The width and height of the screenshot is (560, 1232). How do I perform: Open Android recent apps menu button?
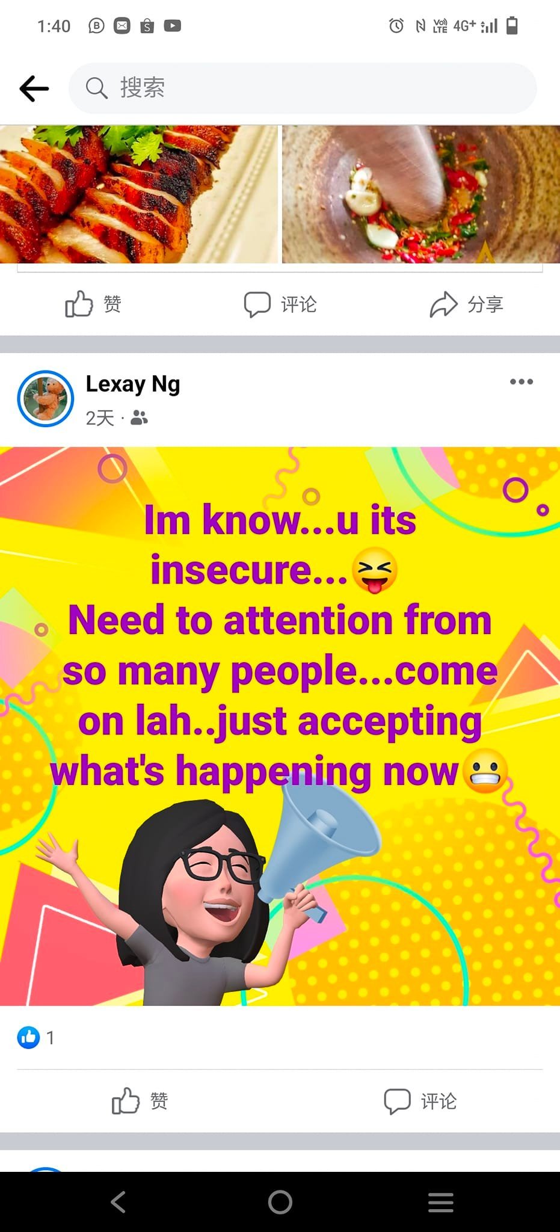pyautogui.click(x=441, y=1202)
